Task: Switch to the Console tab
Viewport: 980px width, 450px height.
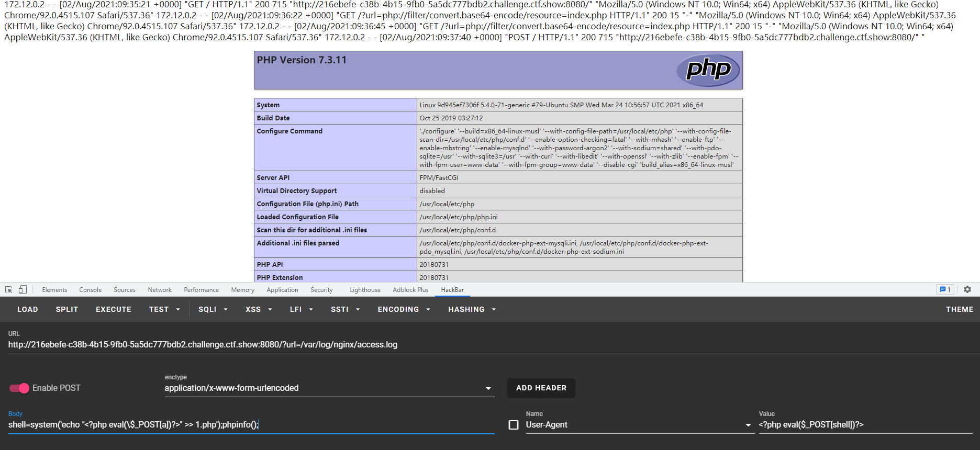Action: coord(91,290)
